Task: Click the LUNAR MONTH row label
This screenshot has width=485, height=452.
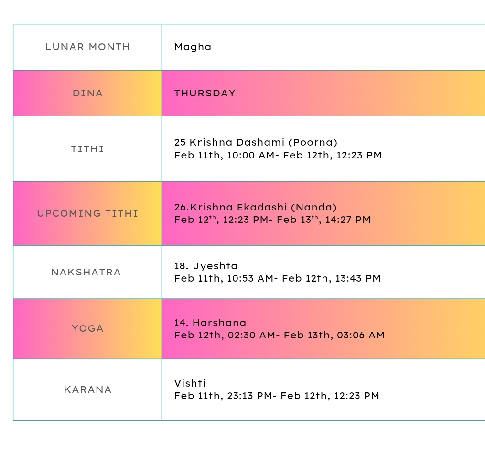Action: [87, 47]
